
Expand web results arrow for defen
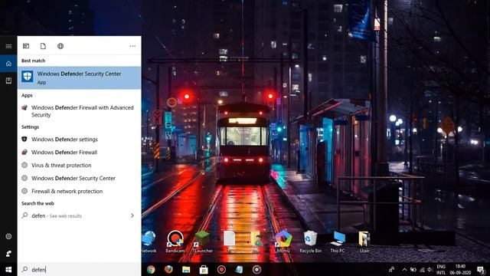coord(132,215)
